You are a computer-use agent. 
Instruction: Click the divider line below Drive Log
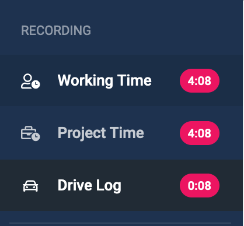pos(120,223)
